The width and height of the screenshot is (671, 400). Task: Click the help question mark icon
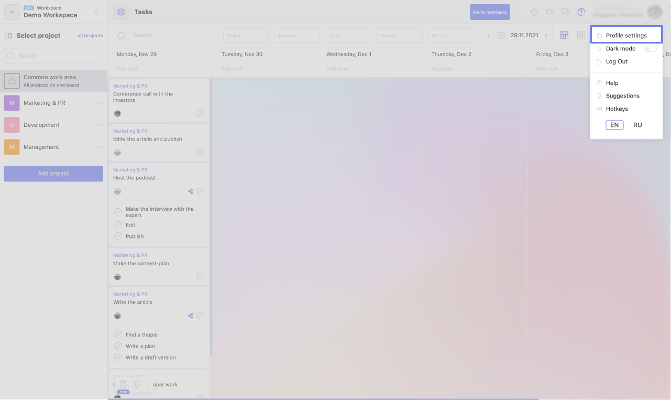pyautogui.click(x=581, y=12)
